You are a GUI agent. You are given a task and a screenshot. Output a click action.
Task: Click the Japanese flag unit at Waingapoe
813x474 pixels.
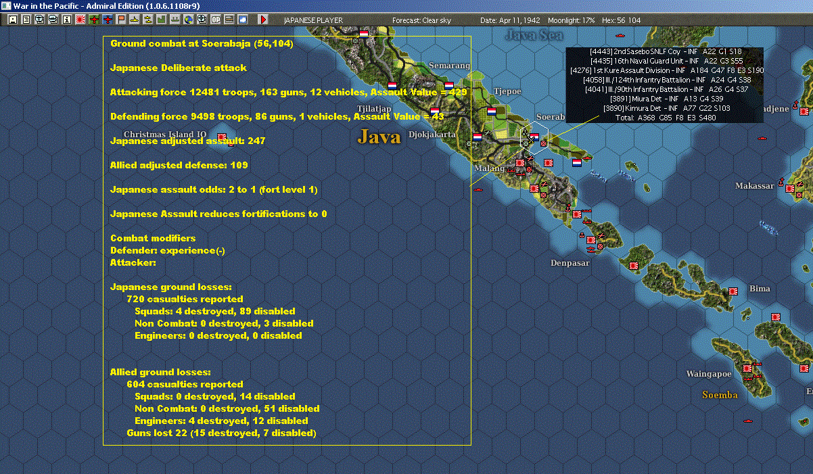(747, 369)
